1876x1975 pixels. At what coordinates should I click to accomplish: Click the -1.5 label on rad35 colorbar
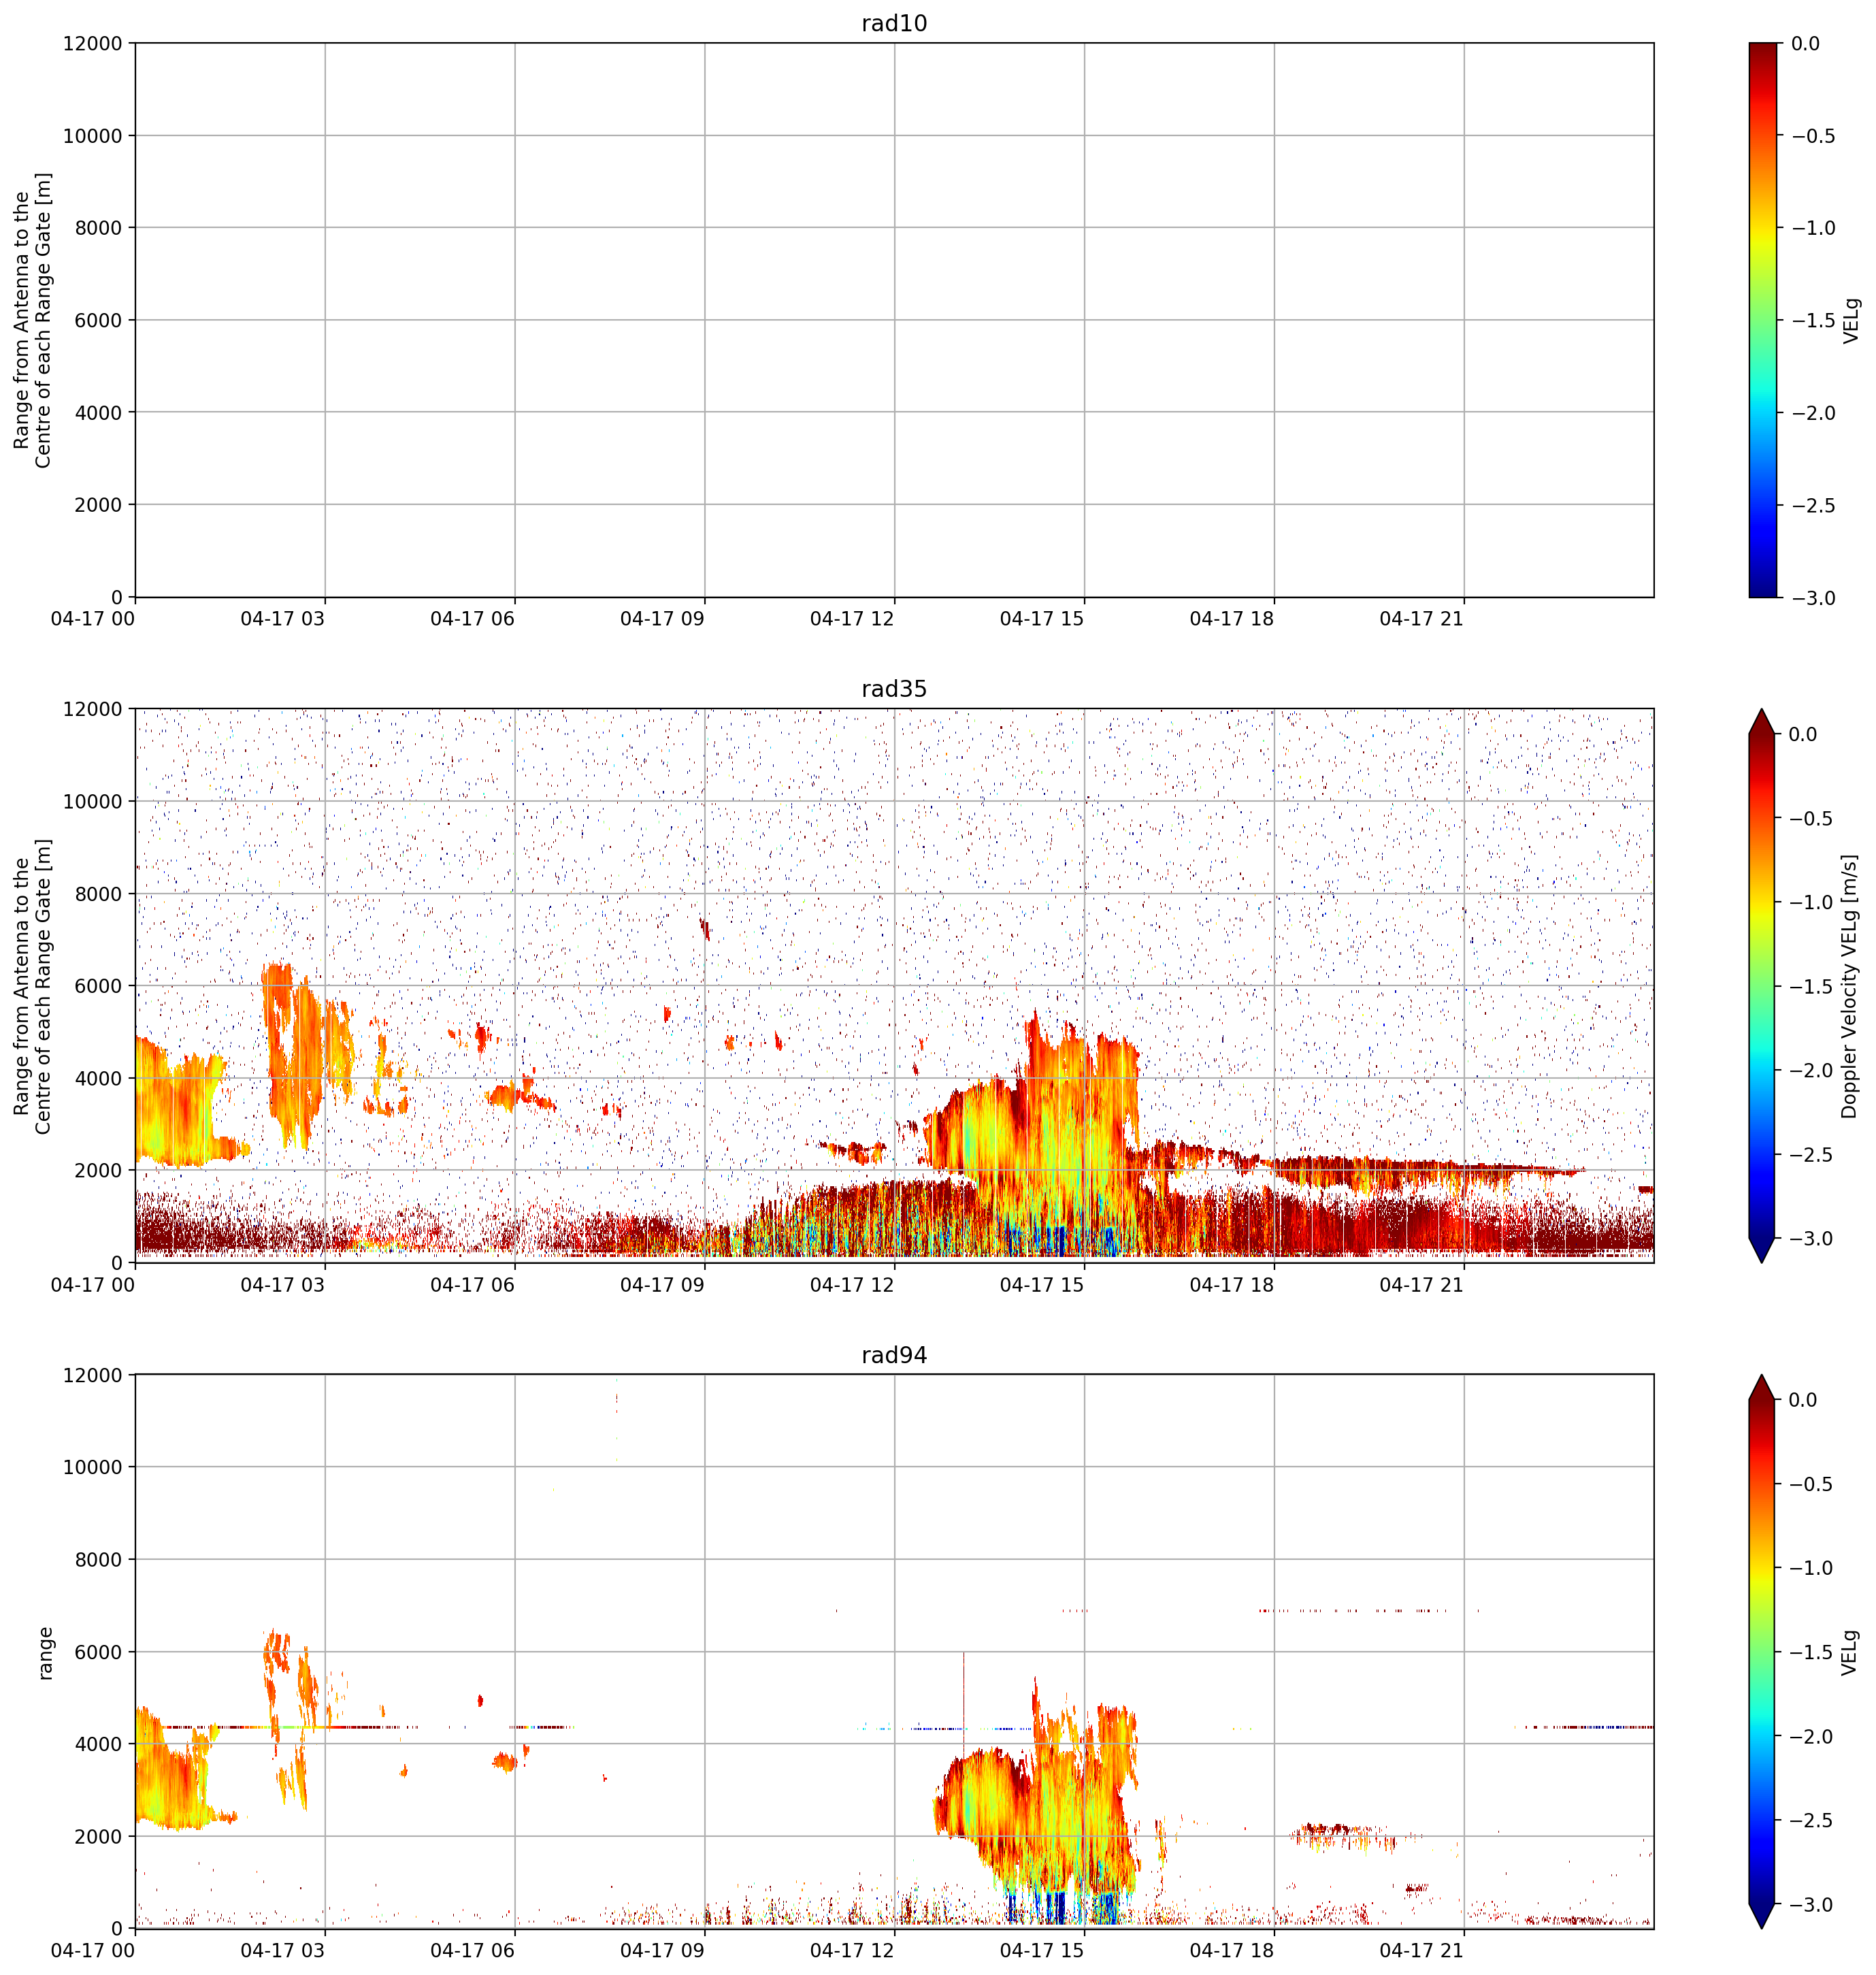[1812, 987]
